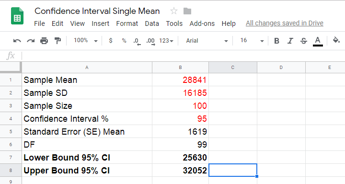Open the text color picker

(x=318, y=41)
